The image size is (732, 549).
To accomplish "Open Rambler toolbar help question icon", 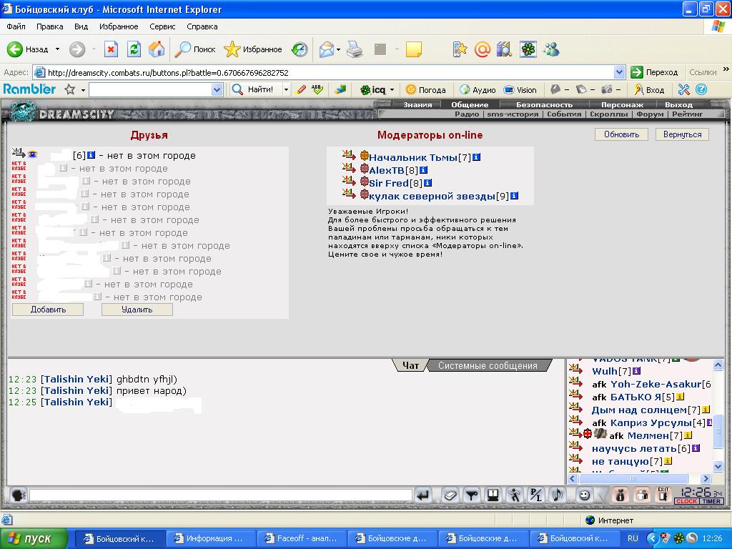I will (x=701, y=89).
